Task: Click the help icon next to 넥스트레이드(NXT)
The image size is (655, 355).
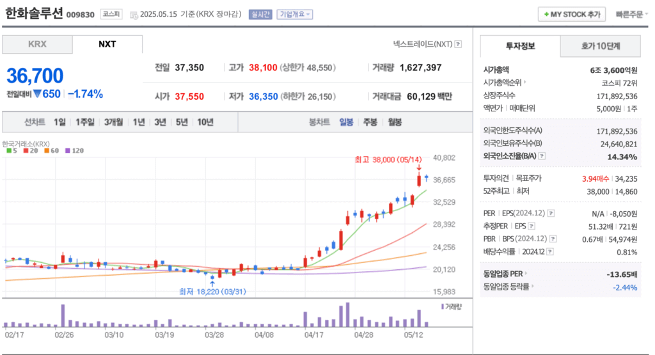Action: coord(458,44)
